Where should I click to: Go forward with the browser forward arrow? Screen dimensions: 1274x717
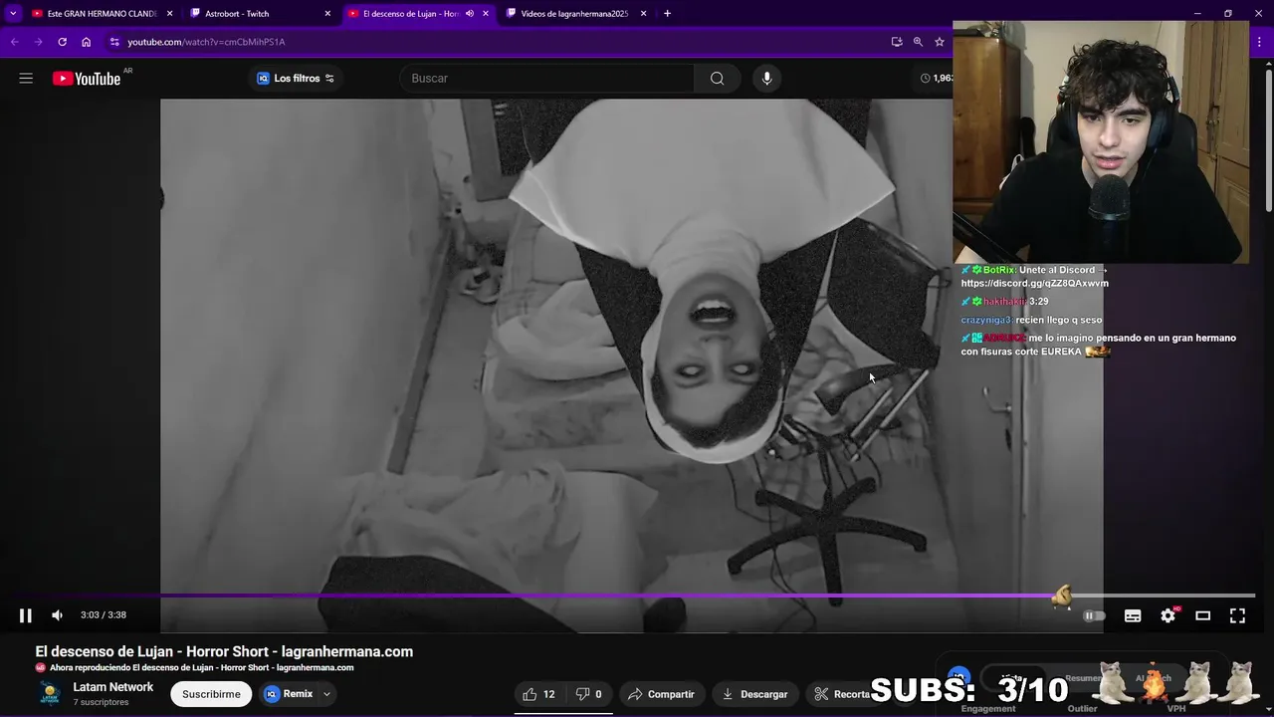[38, 42]
